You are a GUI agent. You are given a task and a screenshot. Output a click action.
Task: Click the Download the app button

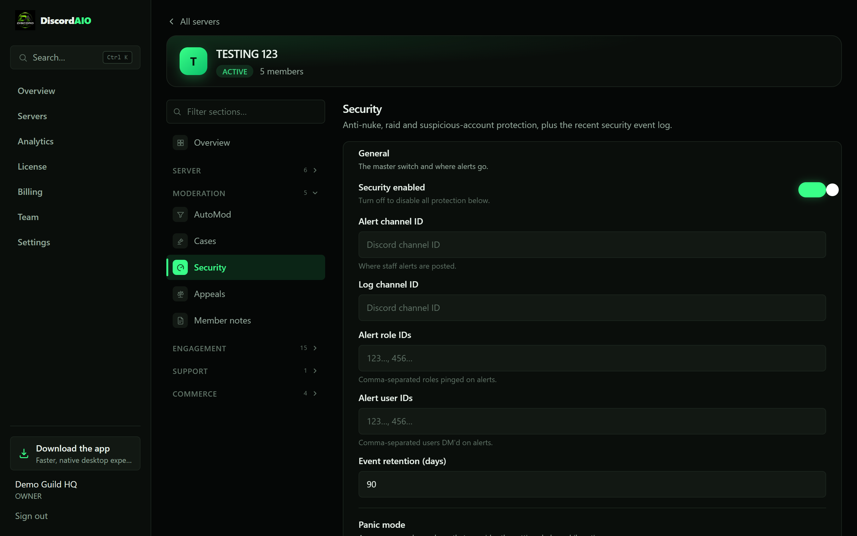pos(75,453)
